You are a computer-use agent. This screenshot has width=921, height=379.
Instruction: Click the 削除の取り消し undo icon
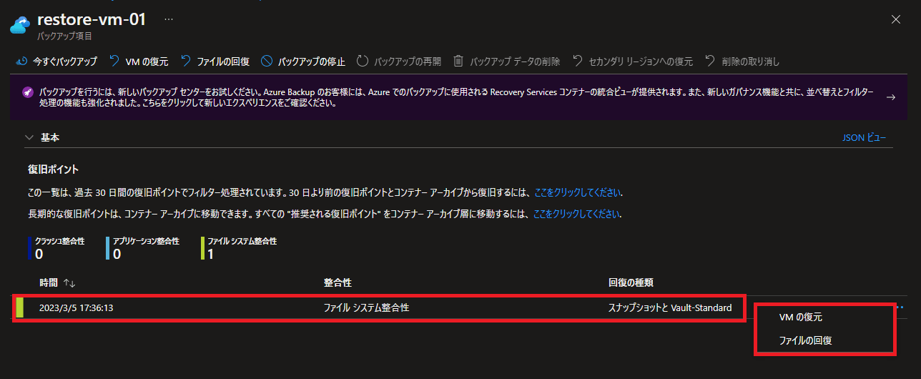click(710, 61)
